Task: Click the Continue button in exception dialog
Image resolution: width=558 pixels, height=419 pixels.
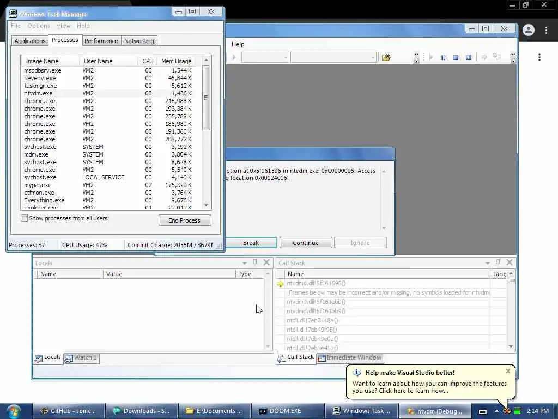Action: click(306, 243)
